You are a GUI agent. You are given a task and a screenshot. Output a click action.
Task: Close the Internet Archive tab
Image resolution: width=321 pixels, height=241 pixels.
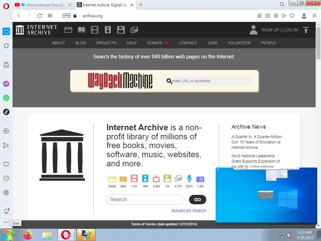click(x=132, y=5)
